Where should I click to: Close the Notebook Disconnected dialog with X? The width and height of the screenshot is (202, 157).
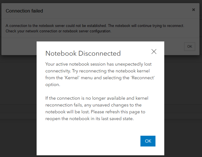154,51
